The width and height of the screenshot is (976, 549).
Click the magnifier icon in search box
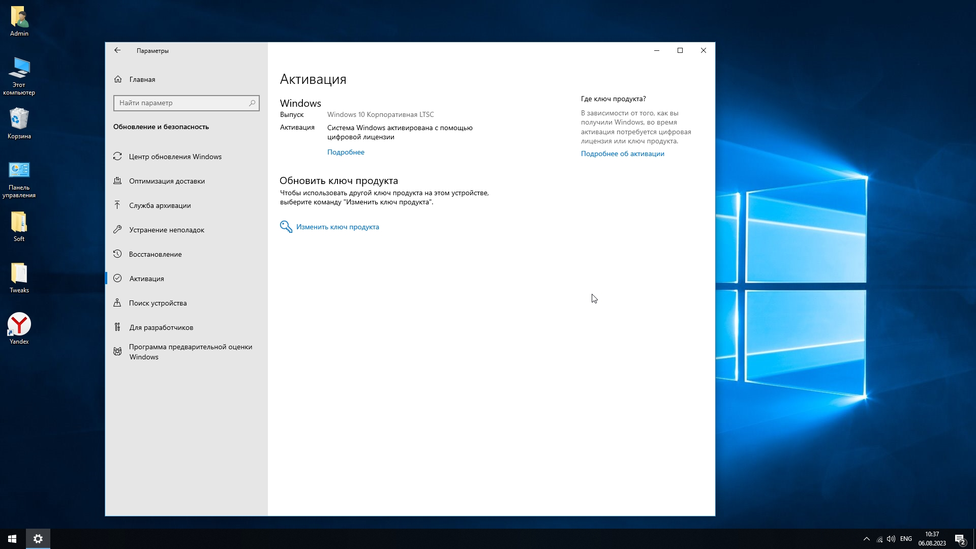[252, 103]
